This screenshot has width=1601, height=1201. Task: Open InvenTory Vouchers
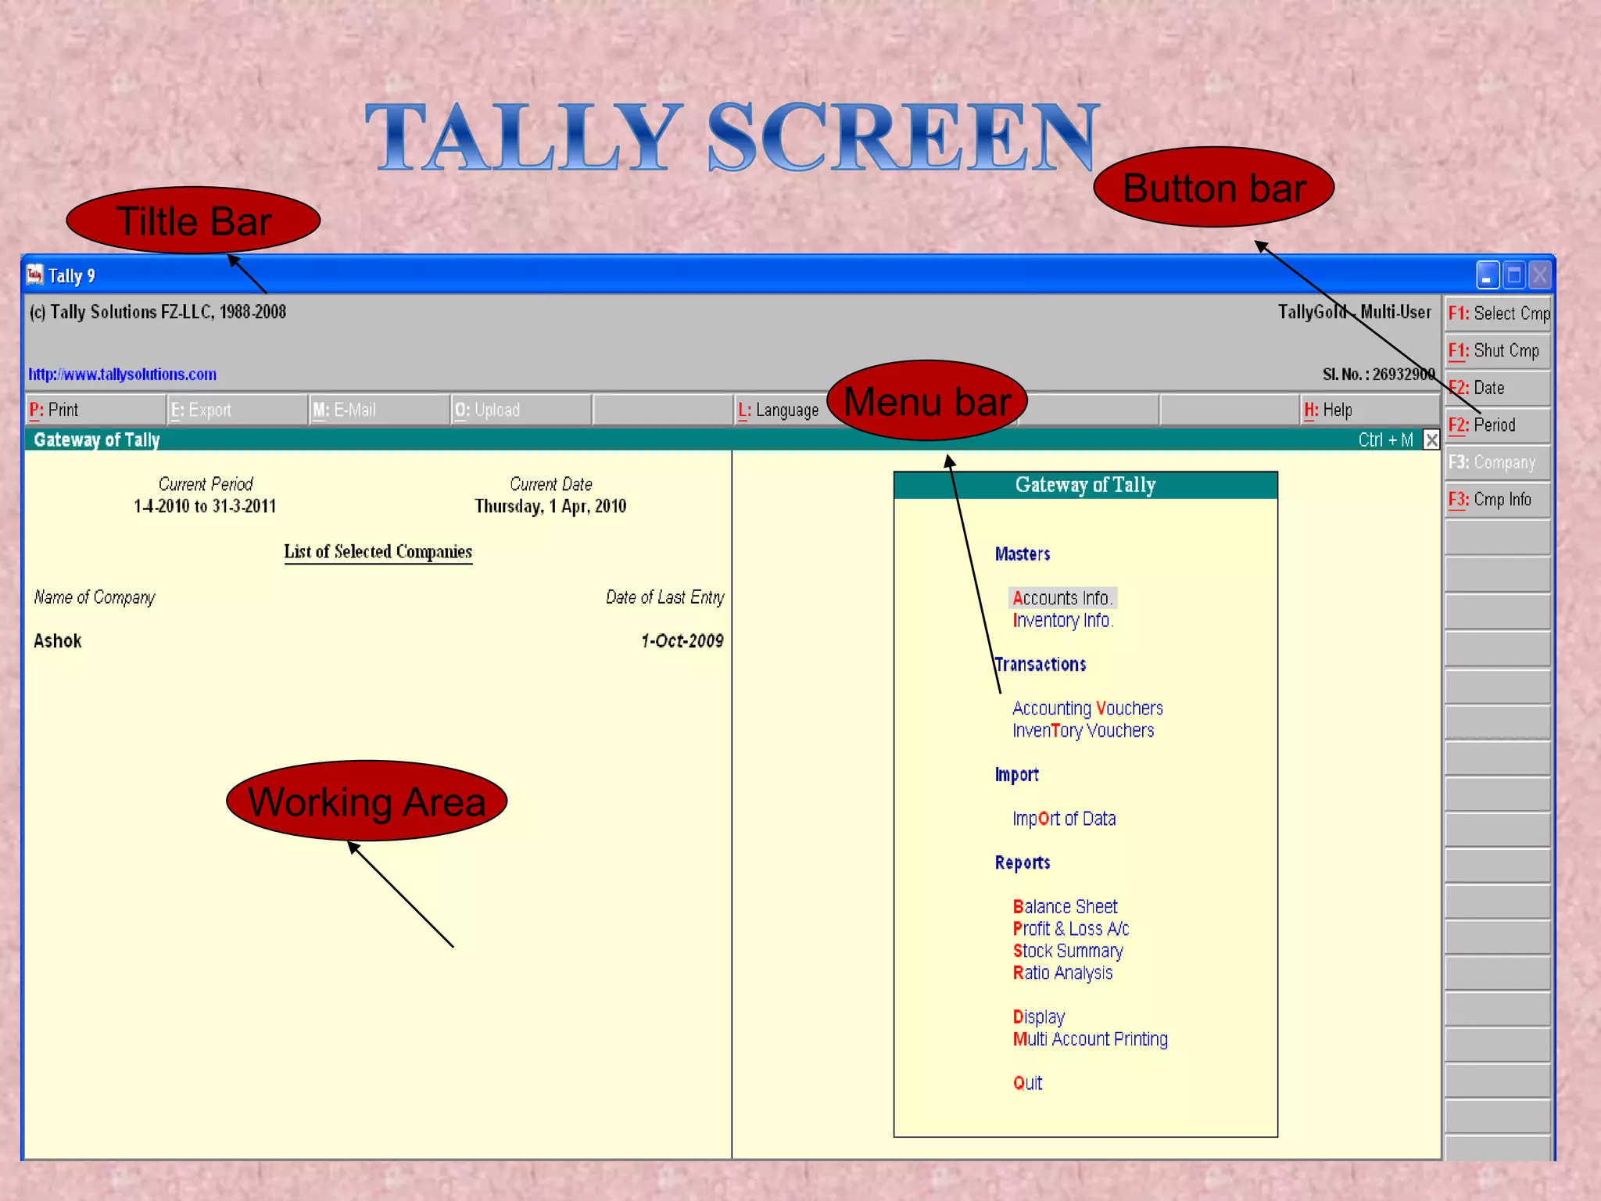click(x=1083, y=731)
